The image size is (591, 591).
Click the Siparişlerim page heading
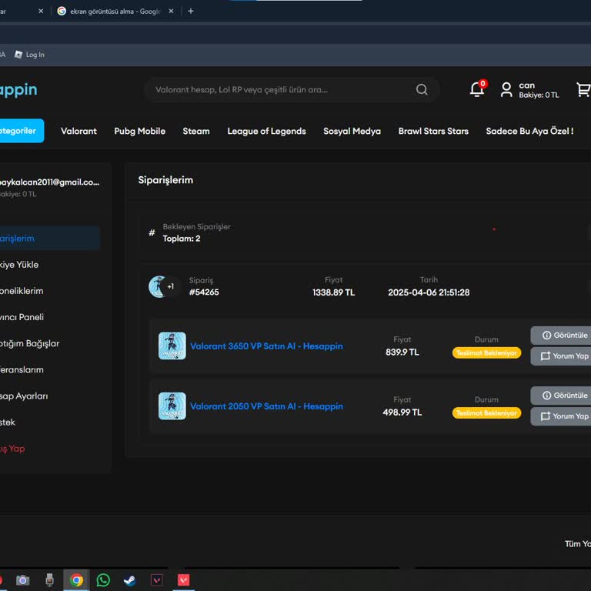[165, 180]
